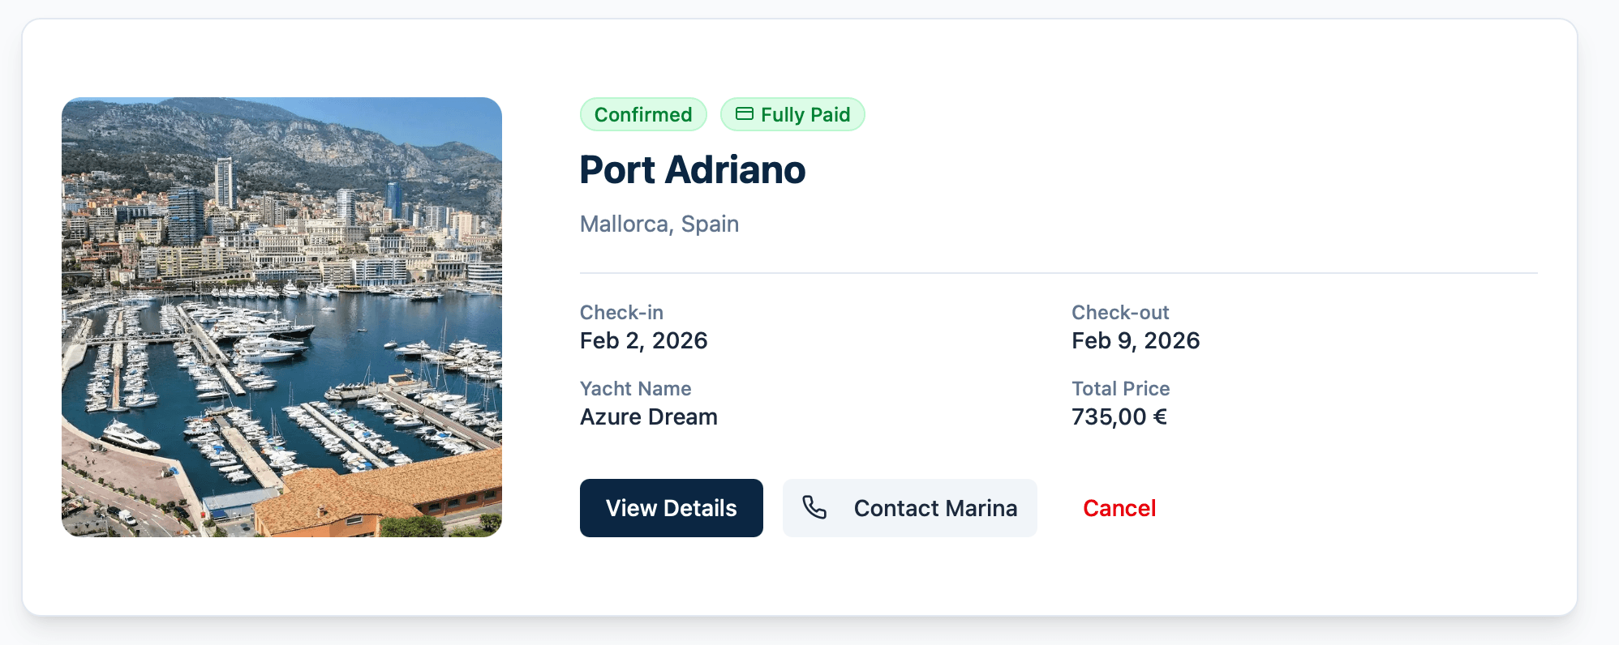1619x645 pixels.
Task: Click the Yacht Name label
Action: click(635, 389)
